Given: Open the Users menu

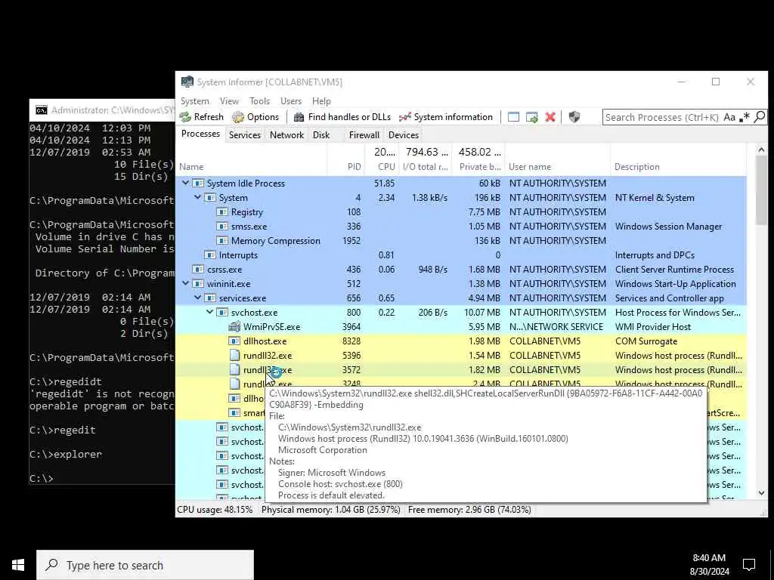Looking at the screenshot, I should click(291, 100).
